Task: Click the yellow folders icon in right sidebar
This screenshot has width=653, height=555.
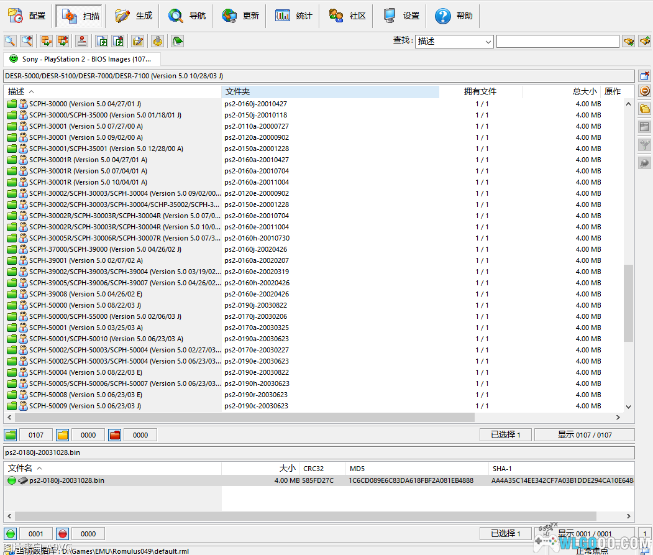Action: [x=645, y=109]
